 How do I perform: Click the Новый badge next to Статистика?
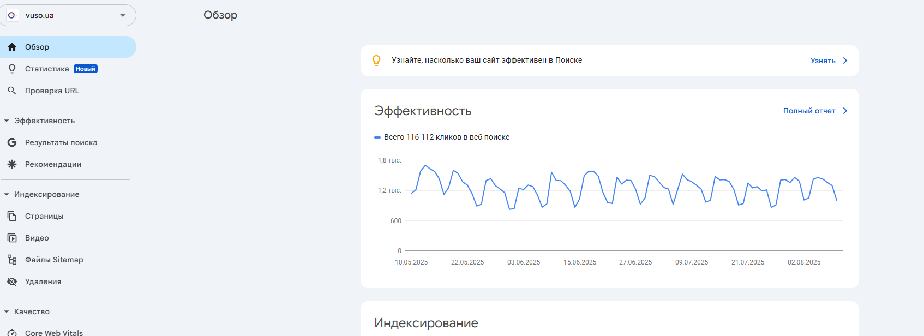[x=86, y=69]
